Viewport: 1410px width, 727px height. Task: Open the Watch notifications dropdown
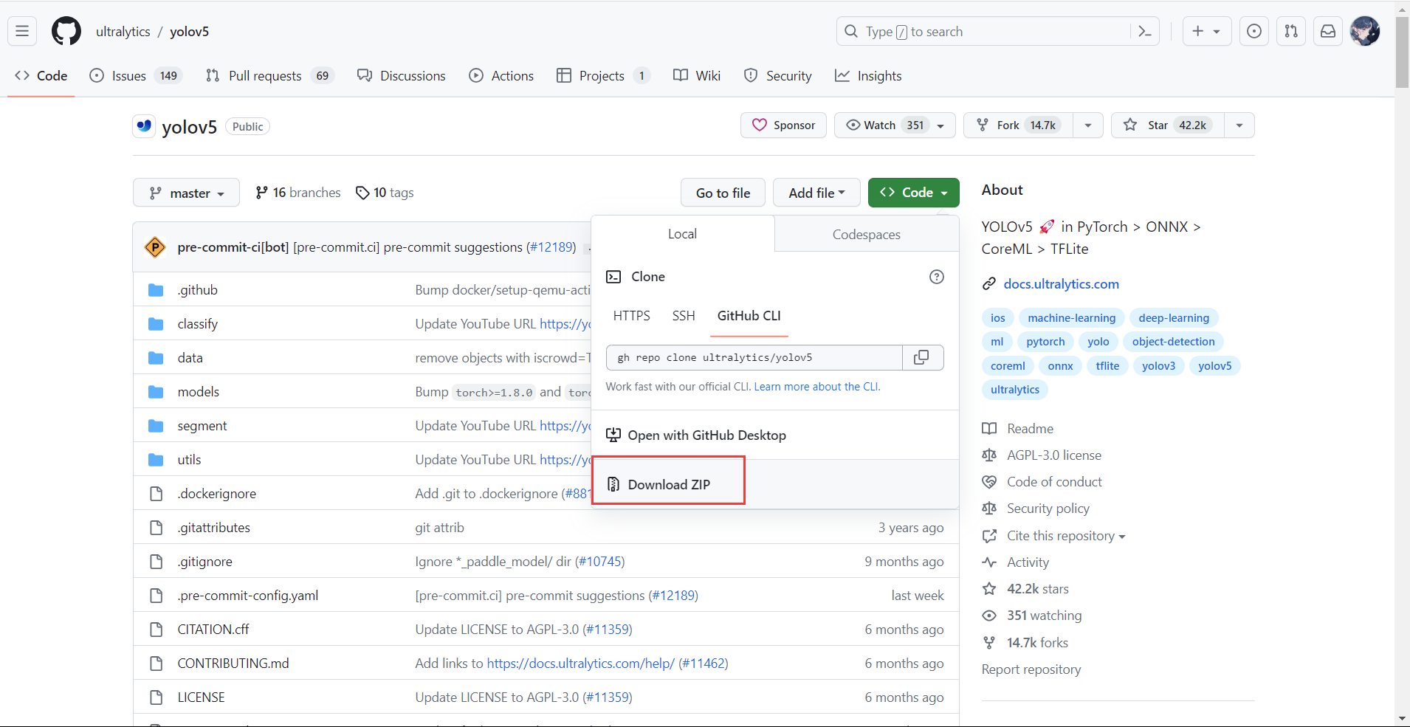[x=895, y=125]
